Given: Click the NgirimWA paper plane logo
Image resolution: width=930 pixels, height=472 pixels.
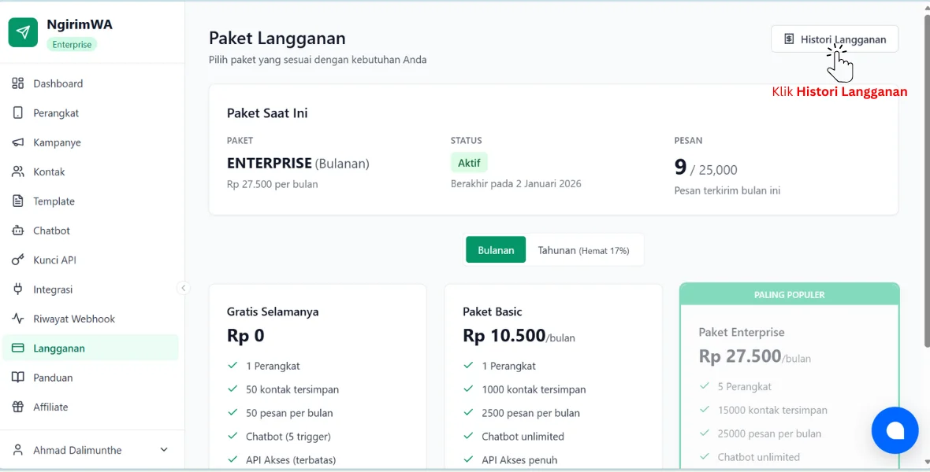Looking at the screenshot, I should (x=23, y=32).
